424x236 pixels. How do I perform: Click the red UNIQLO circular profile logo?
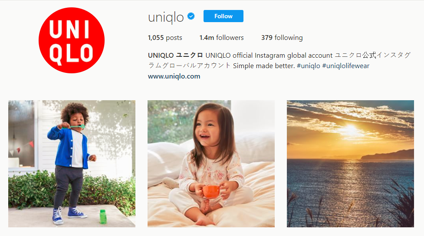click(x=72, y=40)
